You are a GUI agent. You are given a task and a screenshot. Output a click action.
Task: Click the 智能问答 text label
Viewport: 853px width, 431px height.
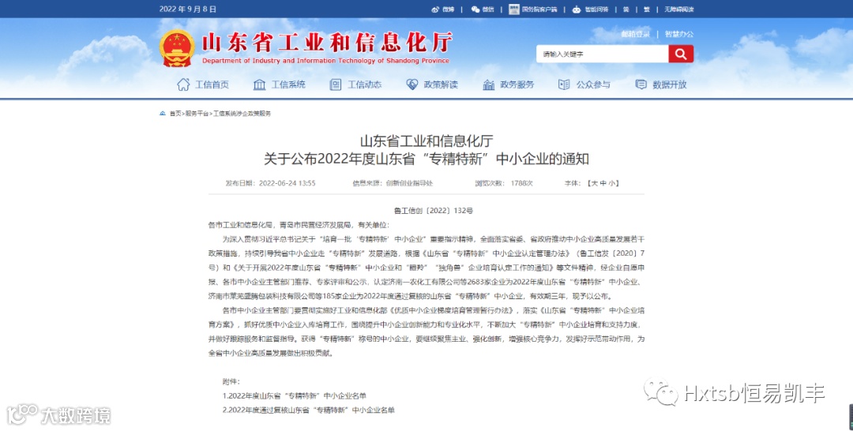tap(596, 9)
